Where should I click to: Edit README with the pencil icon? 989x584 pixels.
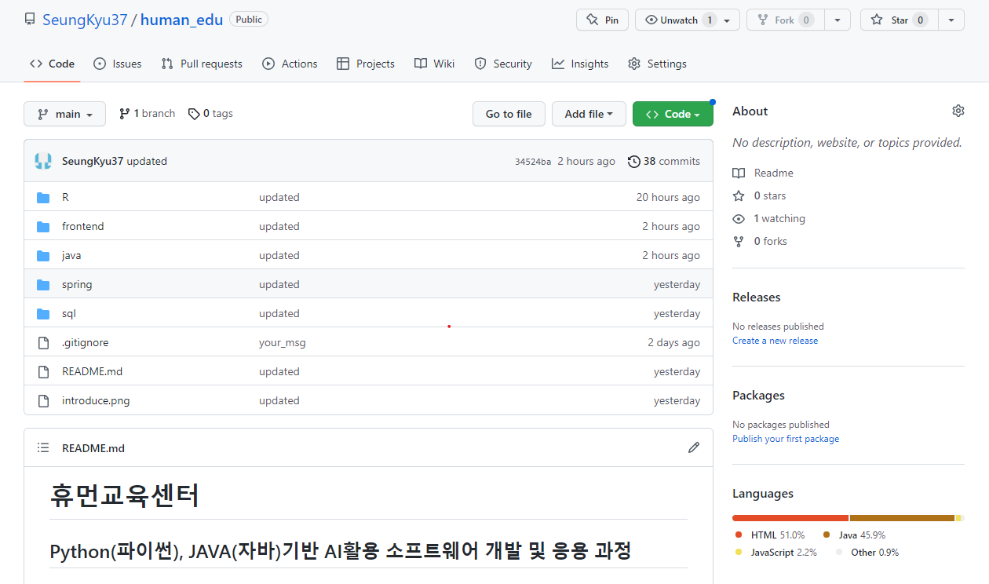coord(693,447)
